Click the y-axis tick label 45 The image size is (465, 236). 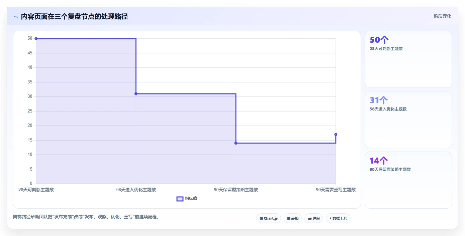pos(30,53)
